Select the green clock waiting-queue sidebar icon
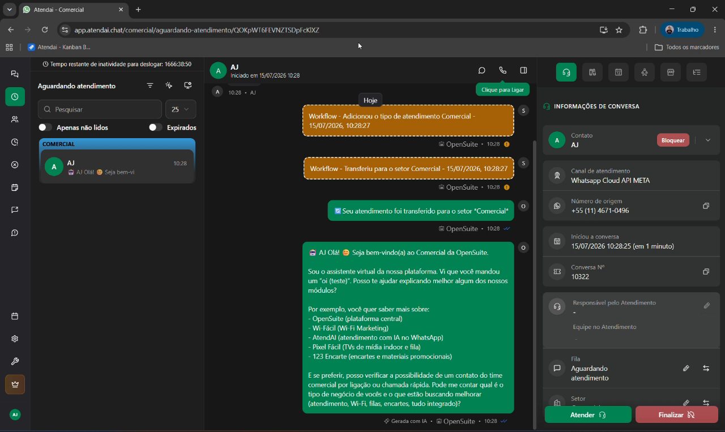 point(15,97)
